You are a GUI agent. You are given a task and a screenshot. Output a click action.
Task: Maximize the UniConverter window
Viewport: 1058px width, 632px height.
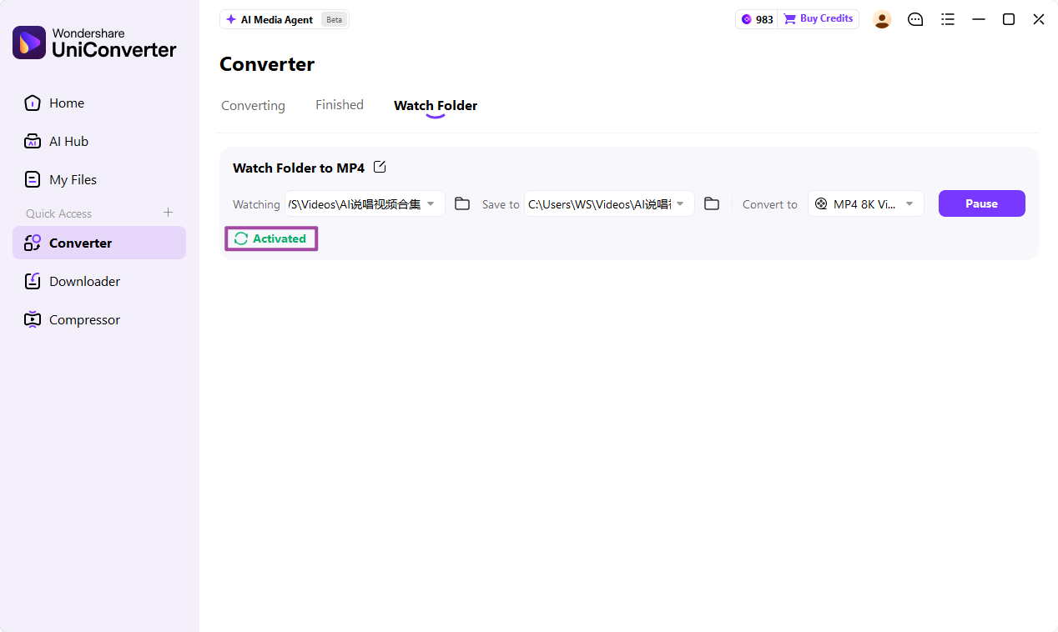click(1009, 19)
